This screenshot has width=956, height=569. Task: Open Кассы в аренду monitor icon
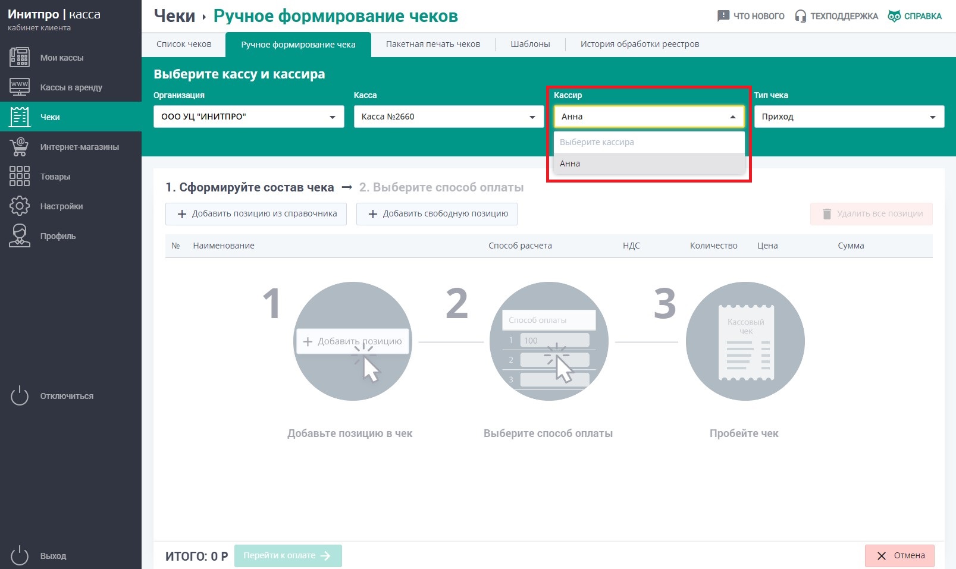point(20,87)
